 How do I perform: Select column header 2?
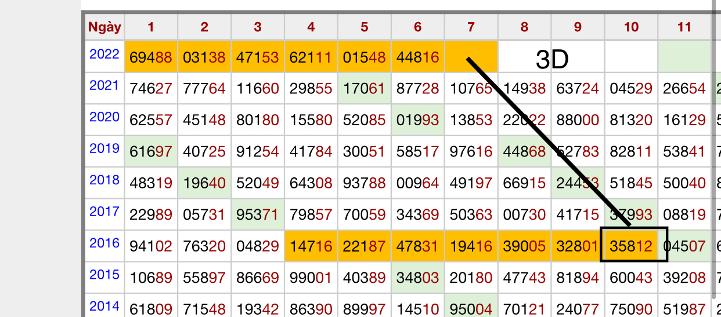coord(204,27)
